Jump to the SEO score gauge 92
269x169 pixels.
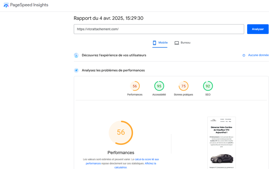coord(208,86)
